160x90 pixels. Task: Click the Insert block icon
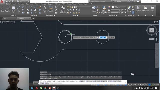pyautogui.click(x=94, y=9)
